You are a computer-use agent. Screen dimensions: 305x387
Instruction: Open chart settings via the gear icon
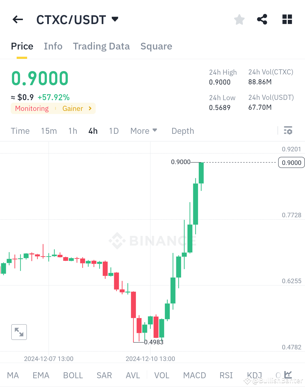[288, 131]
